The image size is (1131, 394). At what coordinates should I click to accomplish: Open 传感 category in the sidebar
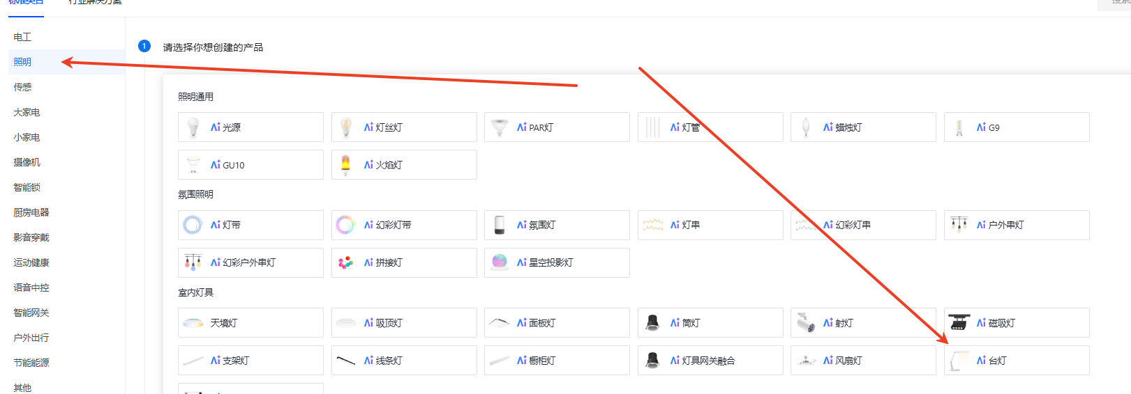23,87
